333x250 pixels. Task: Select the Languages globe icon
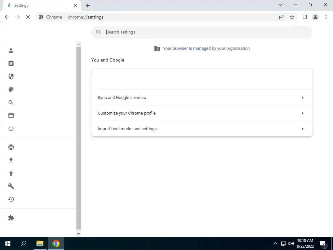11,147
